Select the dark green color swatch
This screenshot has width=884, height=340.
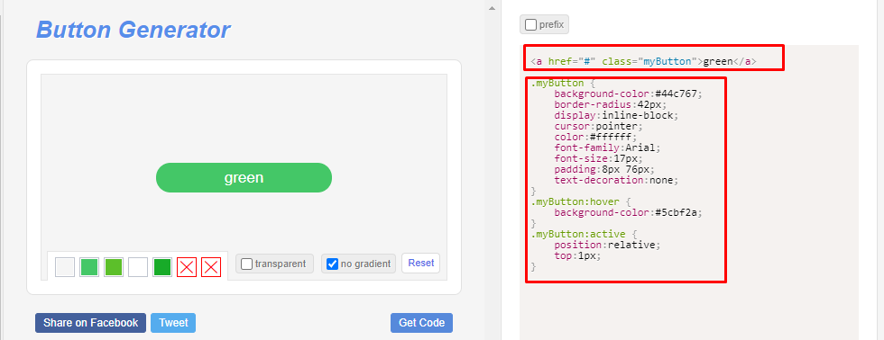point(162,267)
